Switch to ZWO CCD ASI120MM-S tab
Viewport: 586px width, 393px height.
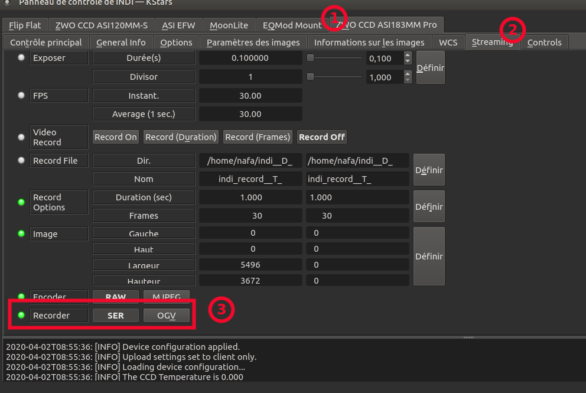point(101,25)
